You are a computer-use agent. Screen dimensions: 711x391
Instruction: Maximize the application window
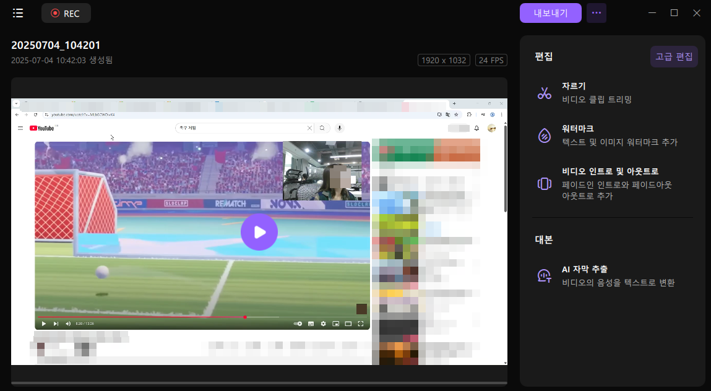tap(674, 13)
